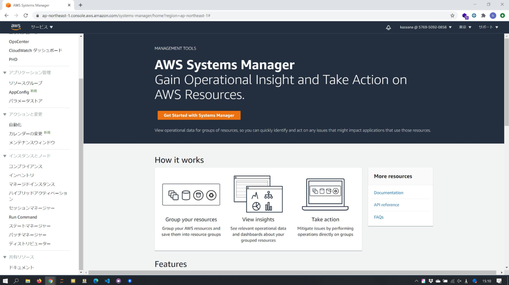The height and width of the screenshot is (285, 509).
Task: Click the AWS home logo
Action: pos(16,27)
